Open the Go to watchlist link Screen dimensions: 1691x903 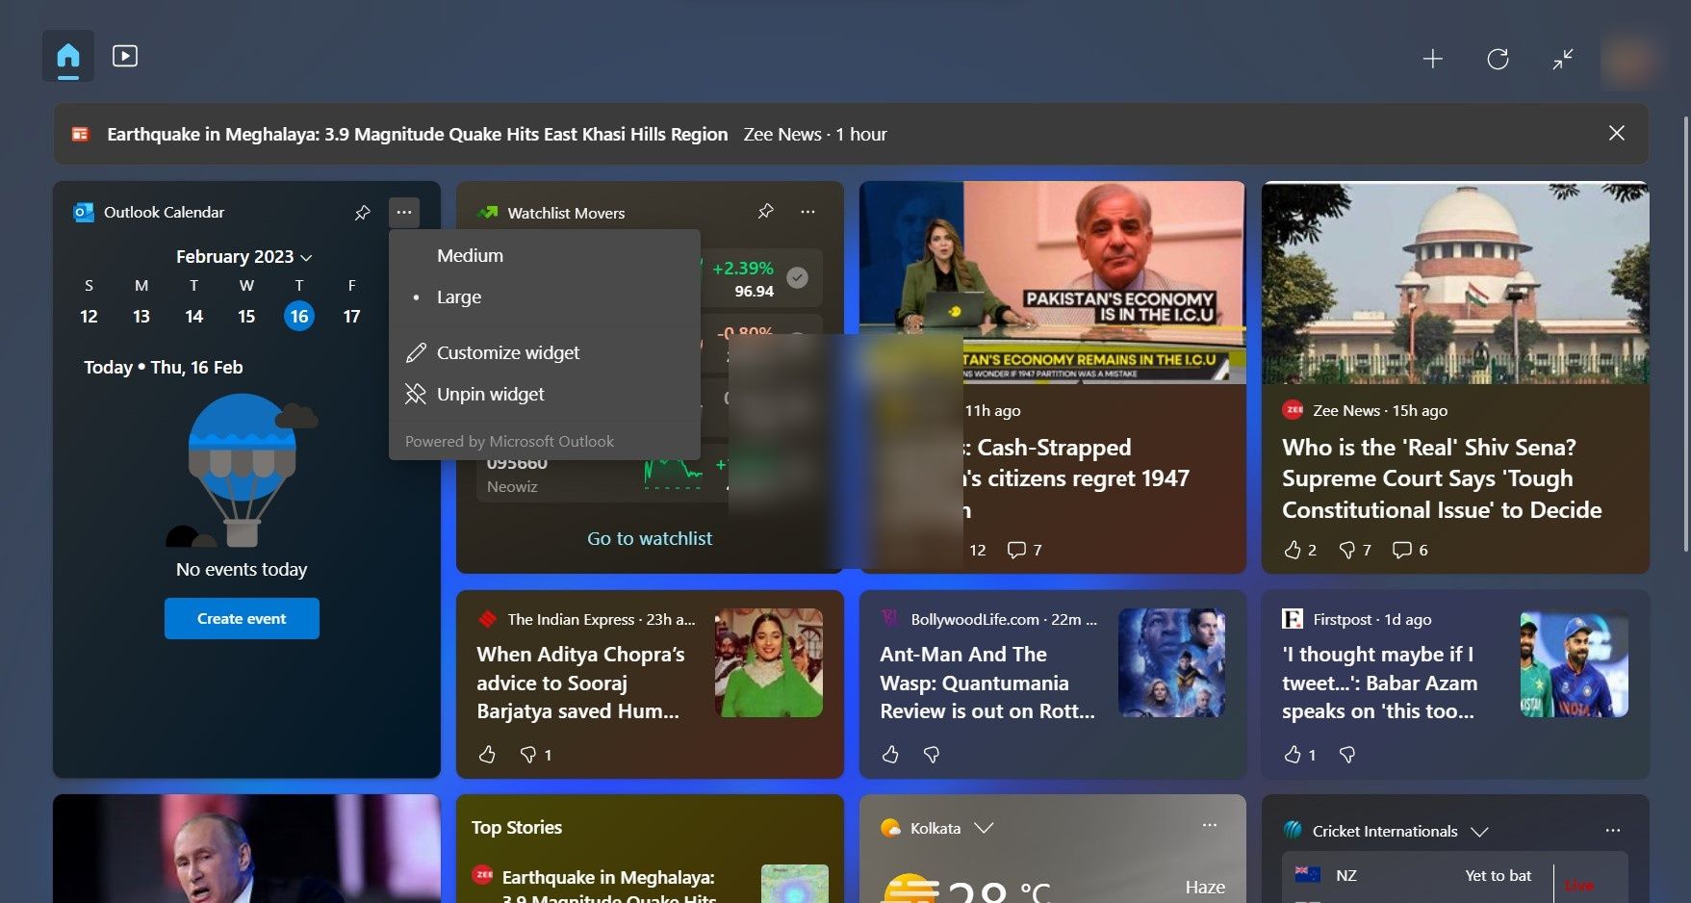click(650, 538)
